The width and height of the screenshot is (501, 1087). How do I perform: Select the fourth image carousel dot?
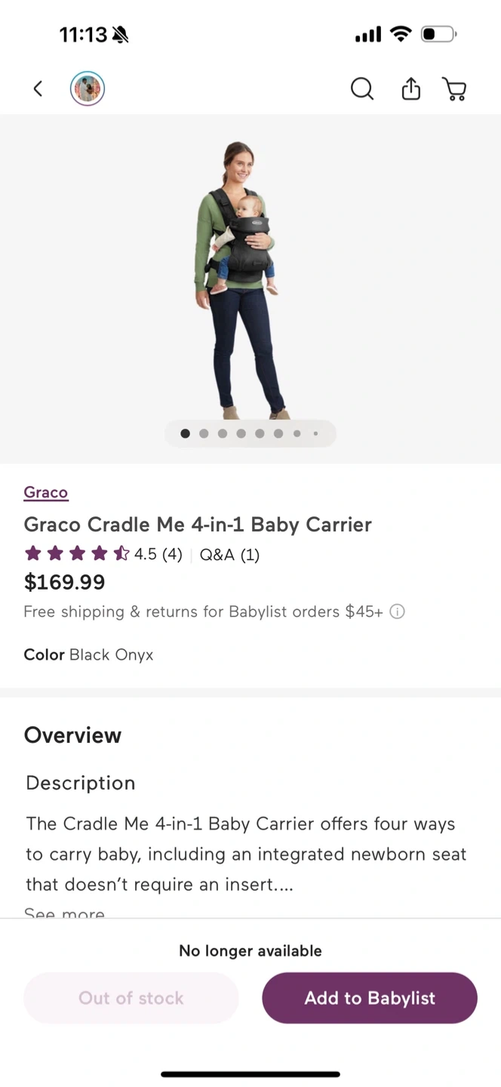click(x=241, y=433)
